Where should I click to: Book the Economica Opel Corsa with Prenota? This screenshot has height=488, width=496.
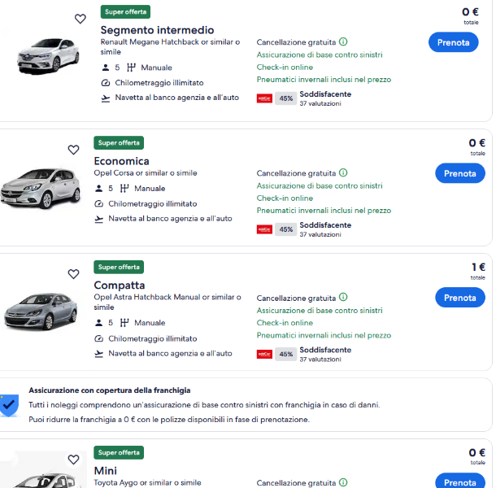460,173
